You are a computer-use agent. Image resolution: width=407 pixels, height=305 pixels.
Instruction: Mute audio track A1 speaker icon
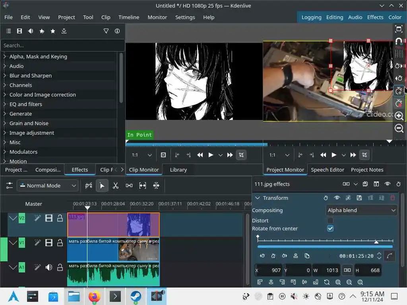pos(49,267)
